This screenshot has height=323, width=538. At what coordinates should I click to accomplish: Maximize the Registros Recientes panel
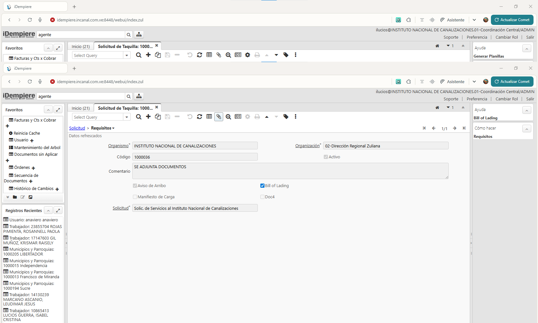[58, 210]
